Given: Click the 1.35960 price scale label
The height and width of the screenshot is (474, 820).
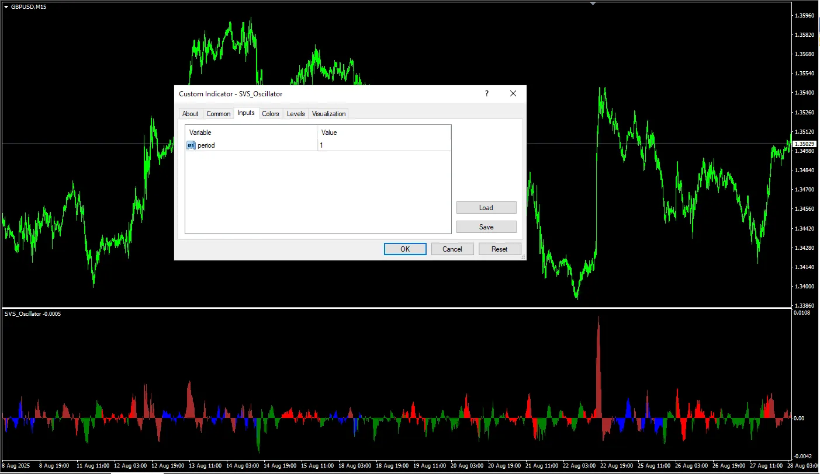Looking at the screenshot, I should click(805, 16).
